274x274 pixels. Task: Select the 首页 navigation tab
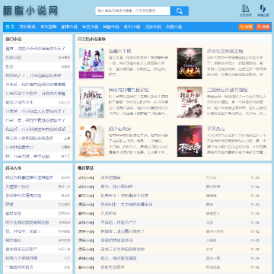pyautogui.click(x=10, y=27)
